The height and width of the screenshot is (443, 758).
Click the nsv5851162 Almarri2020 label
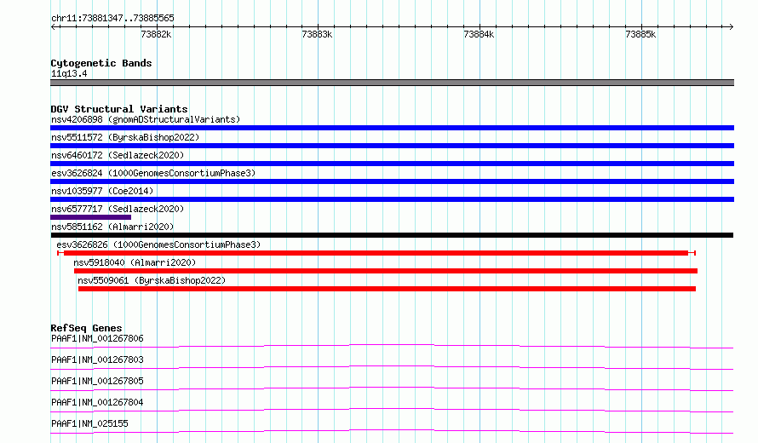point(112,227)
